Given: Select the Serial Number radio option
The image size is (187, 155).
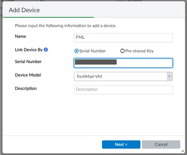Looking at the screenshot, I should coord(76,51).
